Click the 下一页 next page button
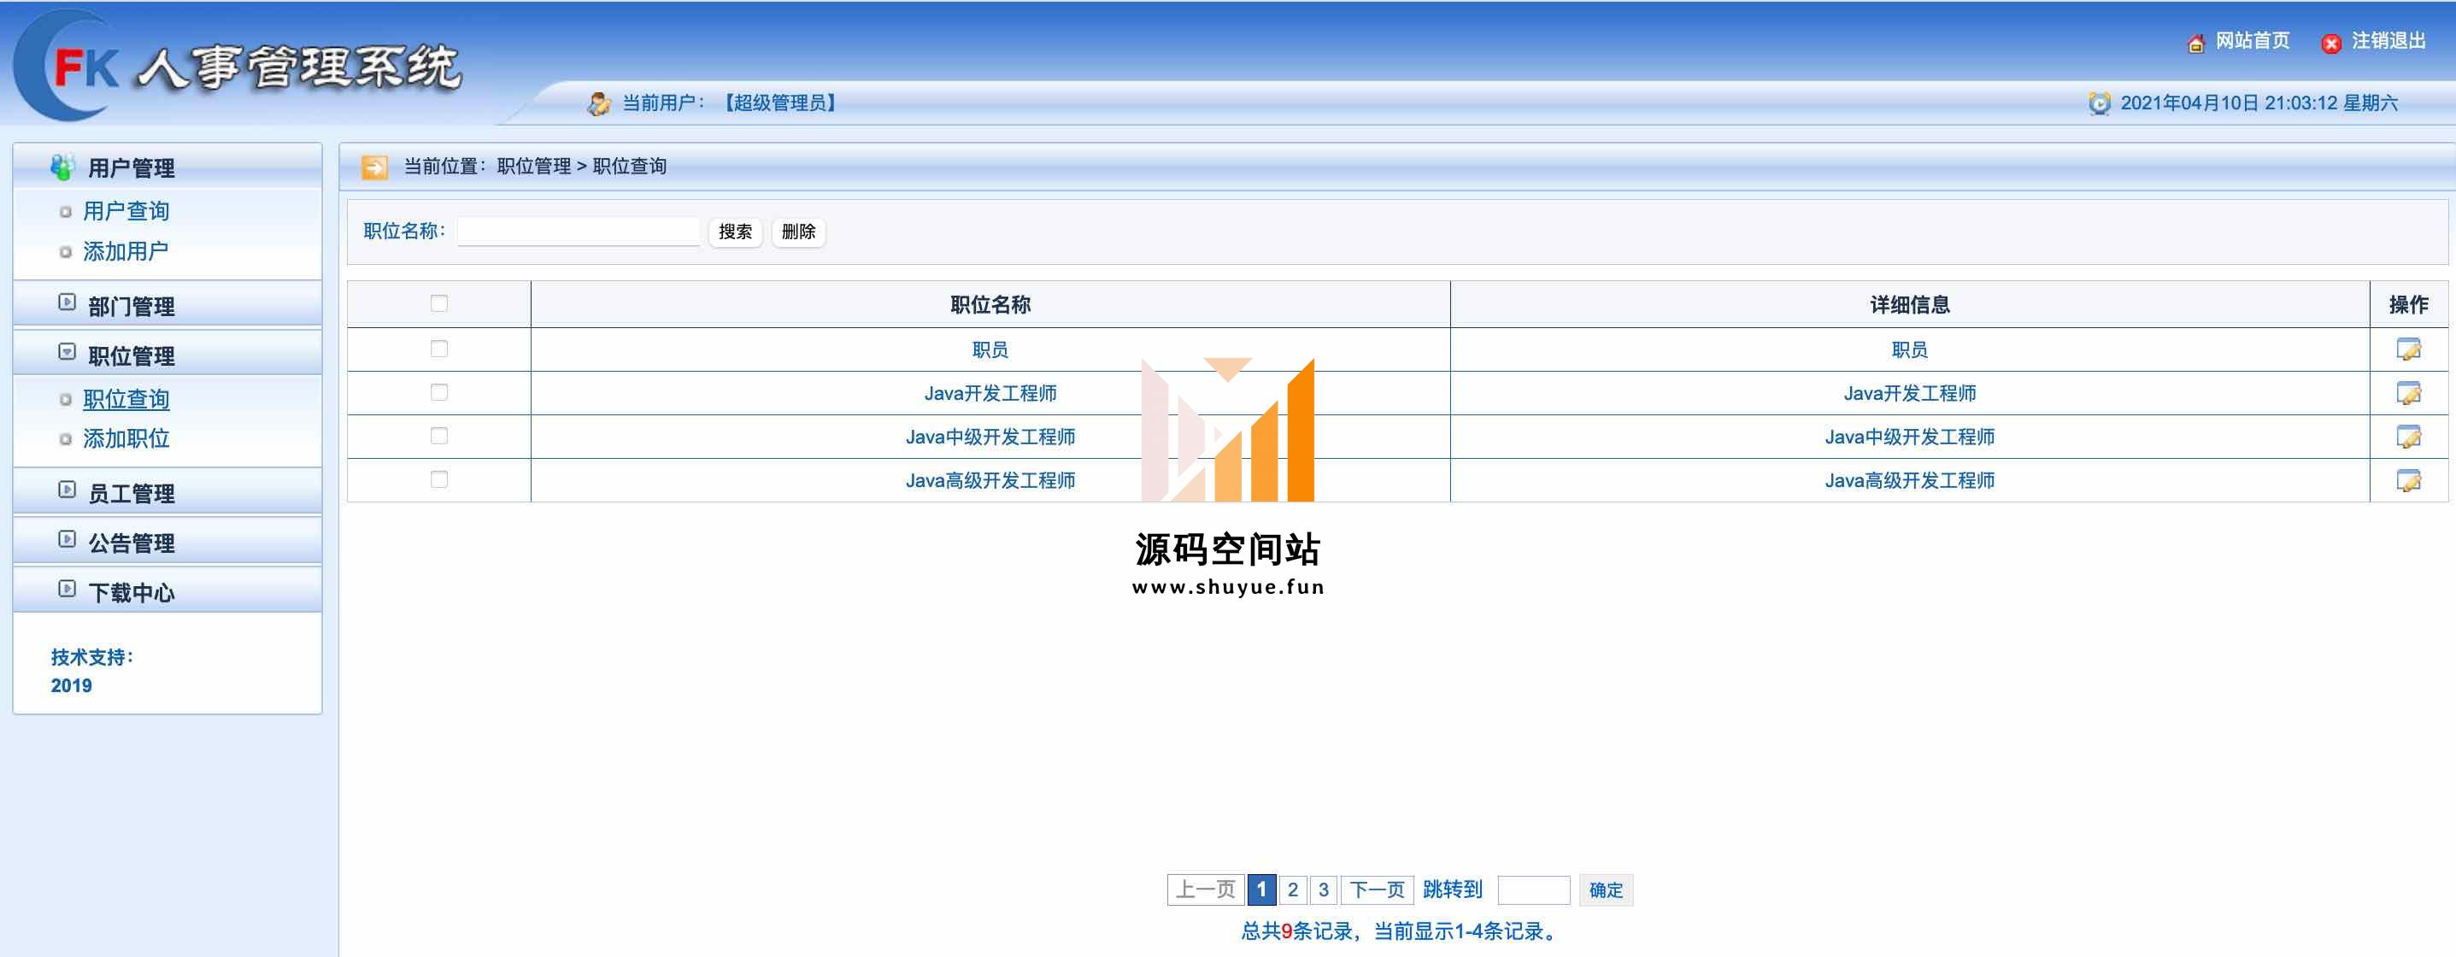Screen dimensions: 2456x957 click(x=1377, y=889)
